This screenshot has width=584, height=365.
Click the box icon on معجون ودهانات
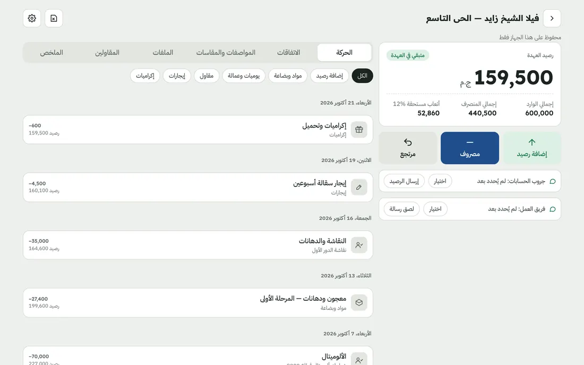click(359, 302)
